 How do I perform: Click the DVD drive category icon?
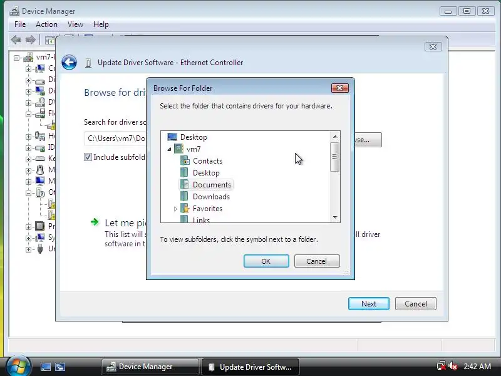40,102
